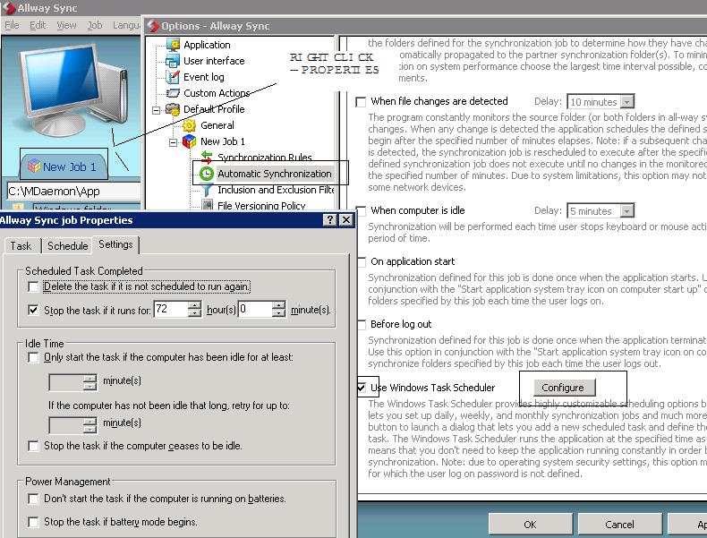Click Cancel in the Options dialog
The width and height of the screenshot is (707, 538).
(619, 525)
